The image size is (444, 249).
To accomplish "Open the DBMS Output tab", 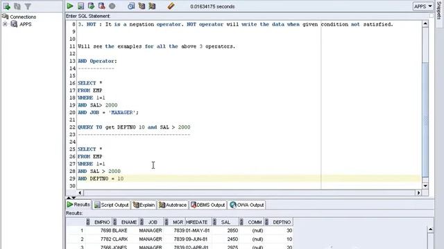I will 208,205.
